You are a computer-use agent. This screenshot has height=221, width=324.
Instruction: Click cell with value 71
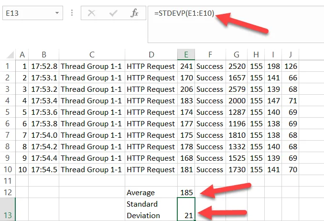tap(291, 100)
